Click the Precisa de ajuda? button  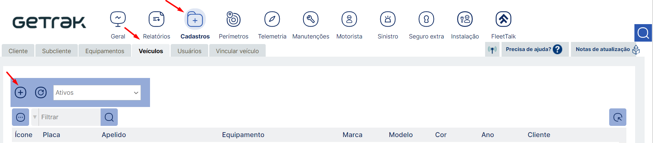pos(533,49)
